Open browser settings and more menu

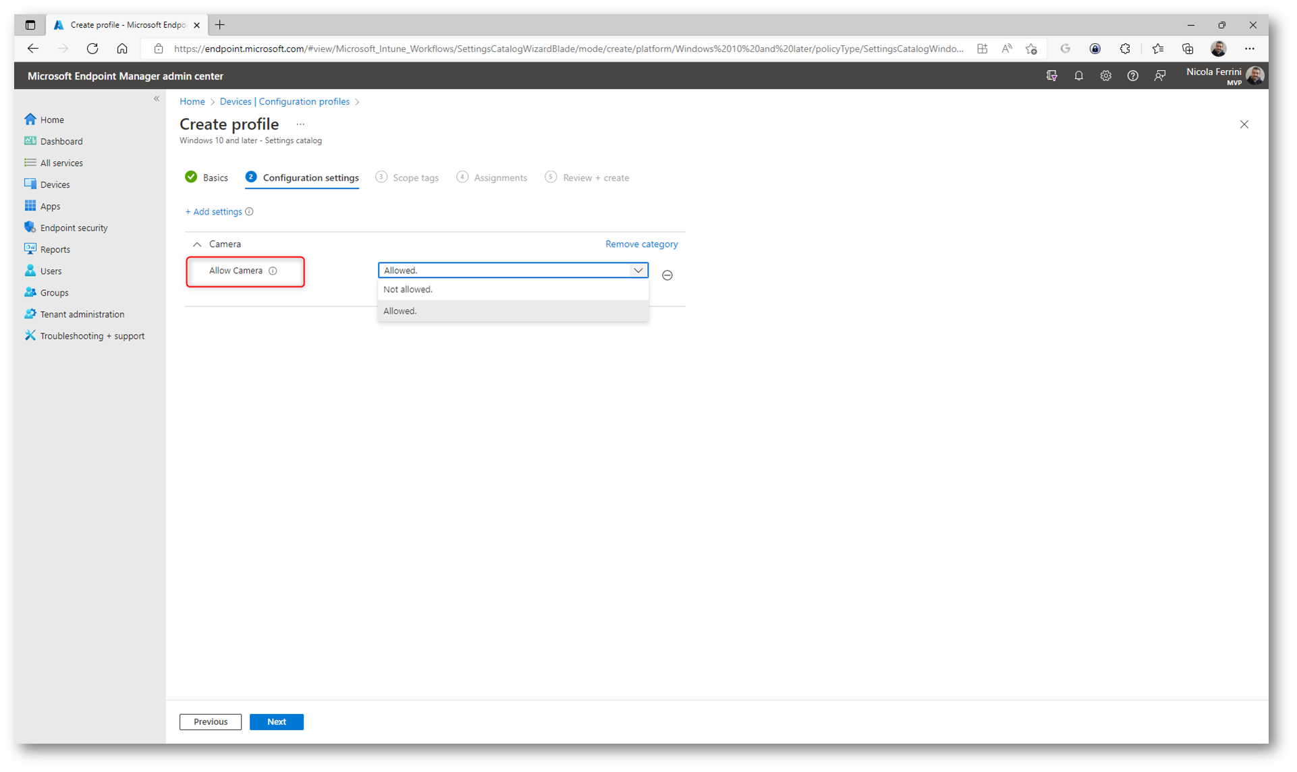click(x=1250, y=49)
